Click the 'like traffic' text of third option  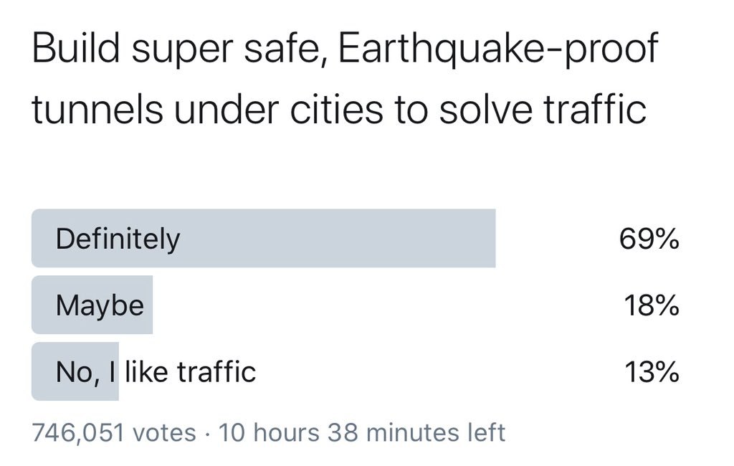pos(190,372)
